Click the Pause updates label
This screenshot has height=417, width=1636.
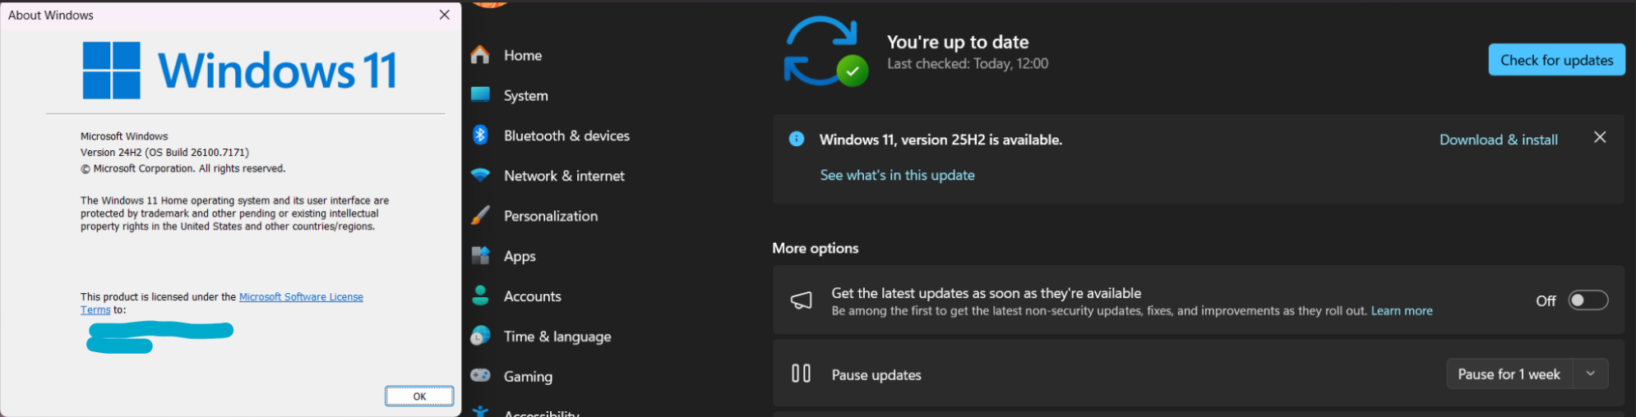pyautogui.click(x=876, y=375)
